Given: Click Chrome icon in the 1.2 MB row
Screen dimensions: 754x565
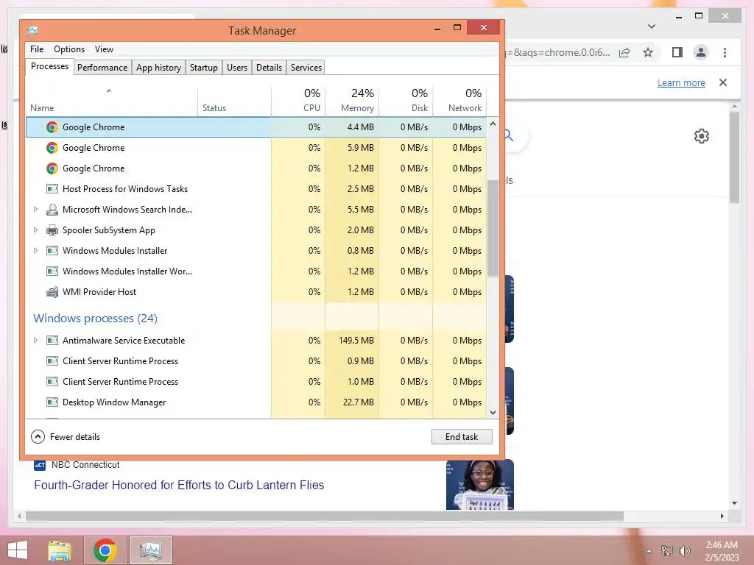Looking at the screenshot, I should coord(52,168).
